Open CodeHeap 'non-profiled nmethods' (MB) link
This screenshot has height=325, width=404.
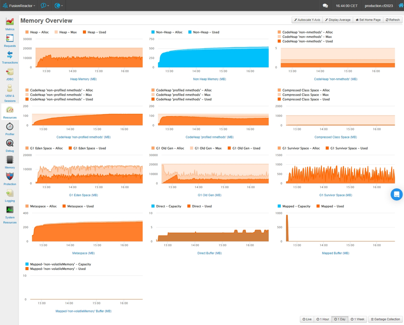point(83,137)
